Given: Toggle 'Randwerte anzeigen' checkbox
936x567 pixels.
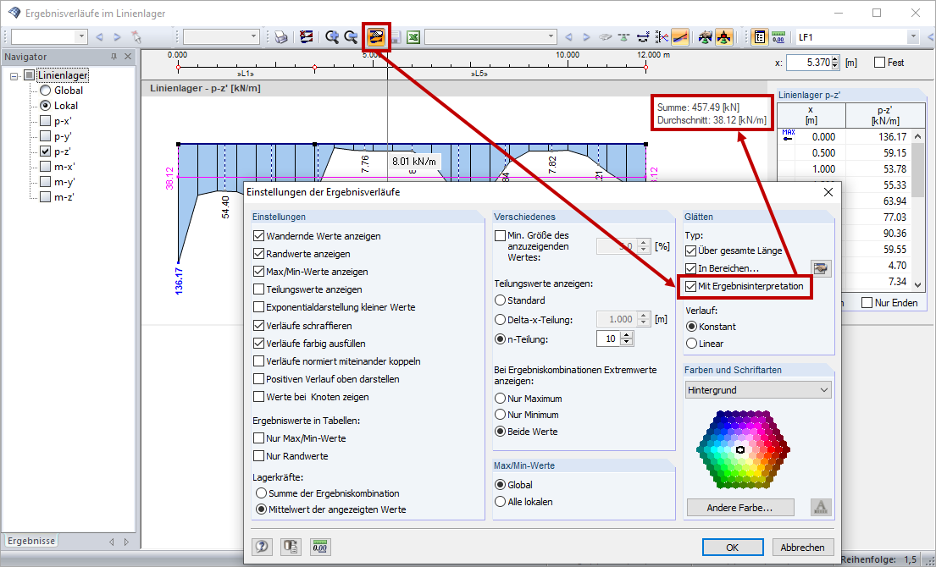Looking at the screenshot, I should (x=258, y=254).
